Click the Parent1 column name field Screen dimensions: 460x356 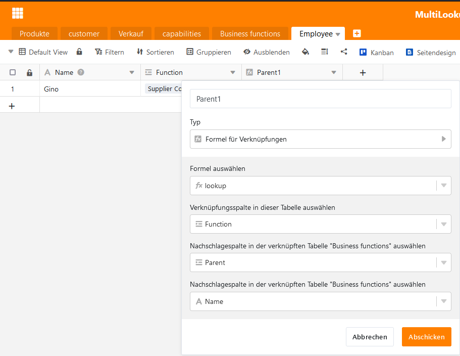click(x=320, y=99)
